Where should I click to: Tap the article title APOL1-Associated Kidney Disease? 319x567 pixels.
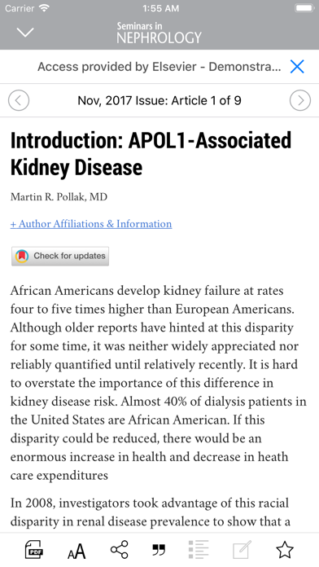(x=151, y=154)
